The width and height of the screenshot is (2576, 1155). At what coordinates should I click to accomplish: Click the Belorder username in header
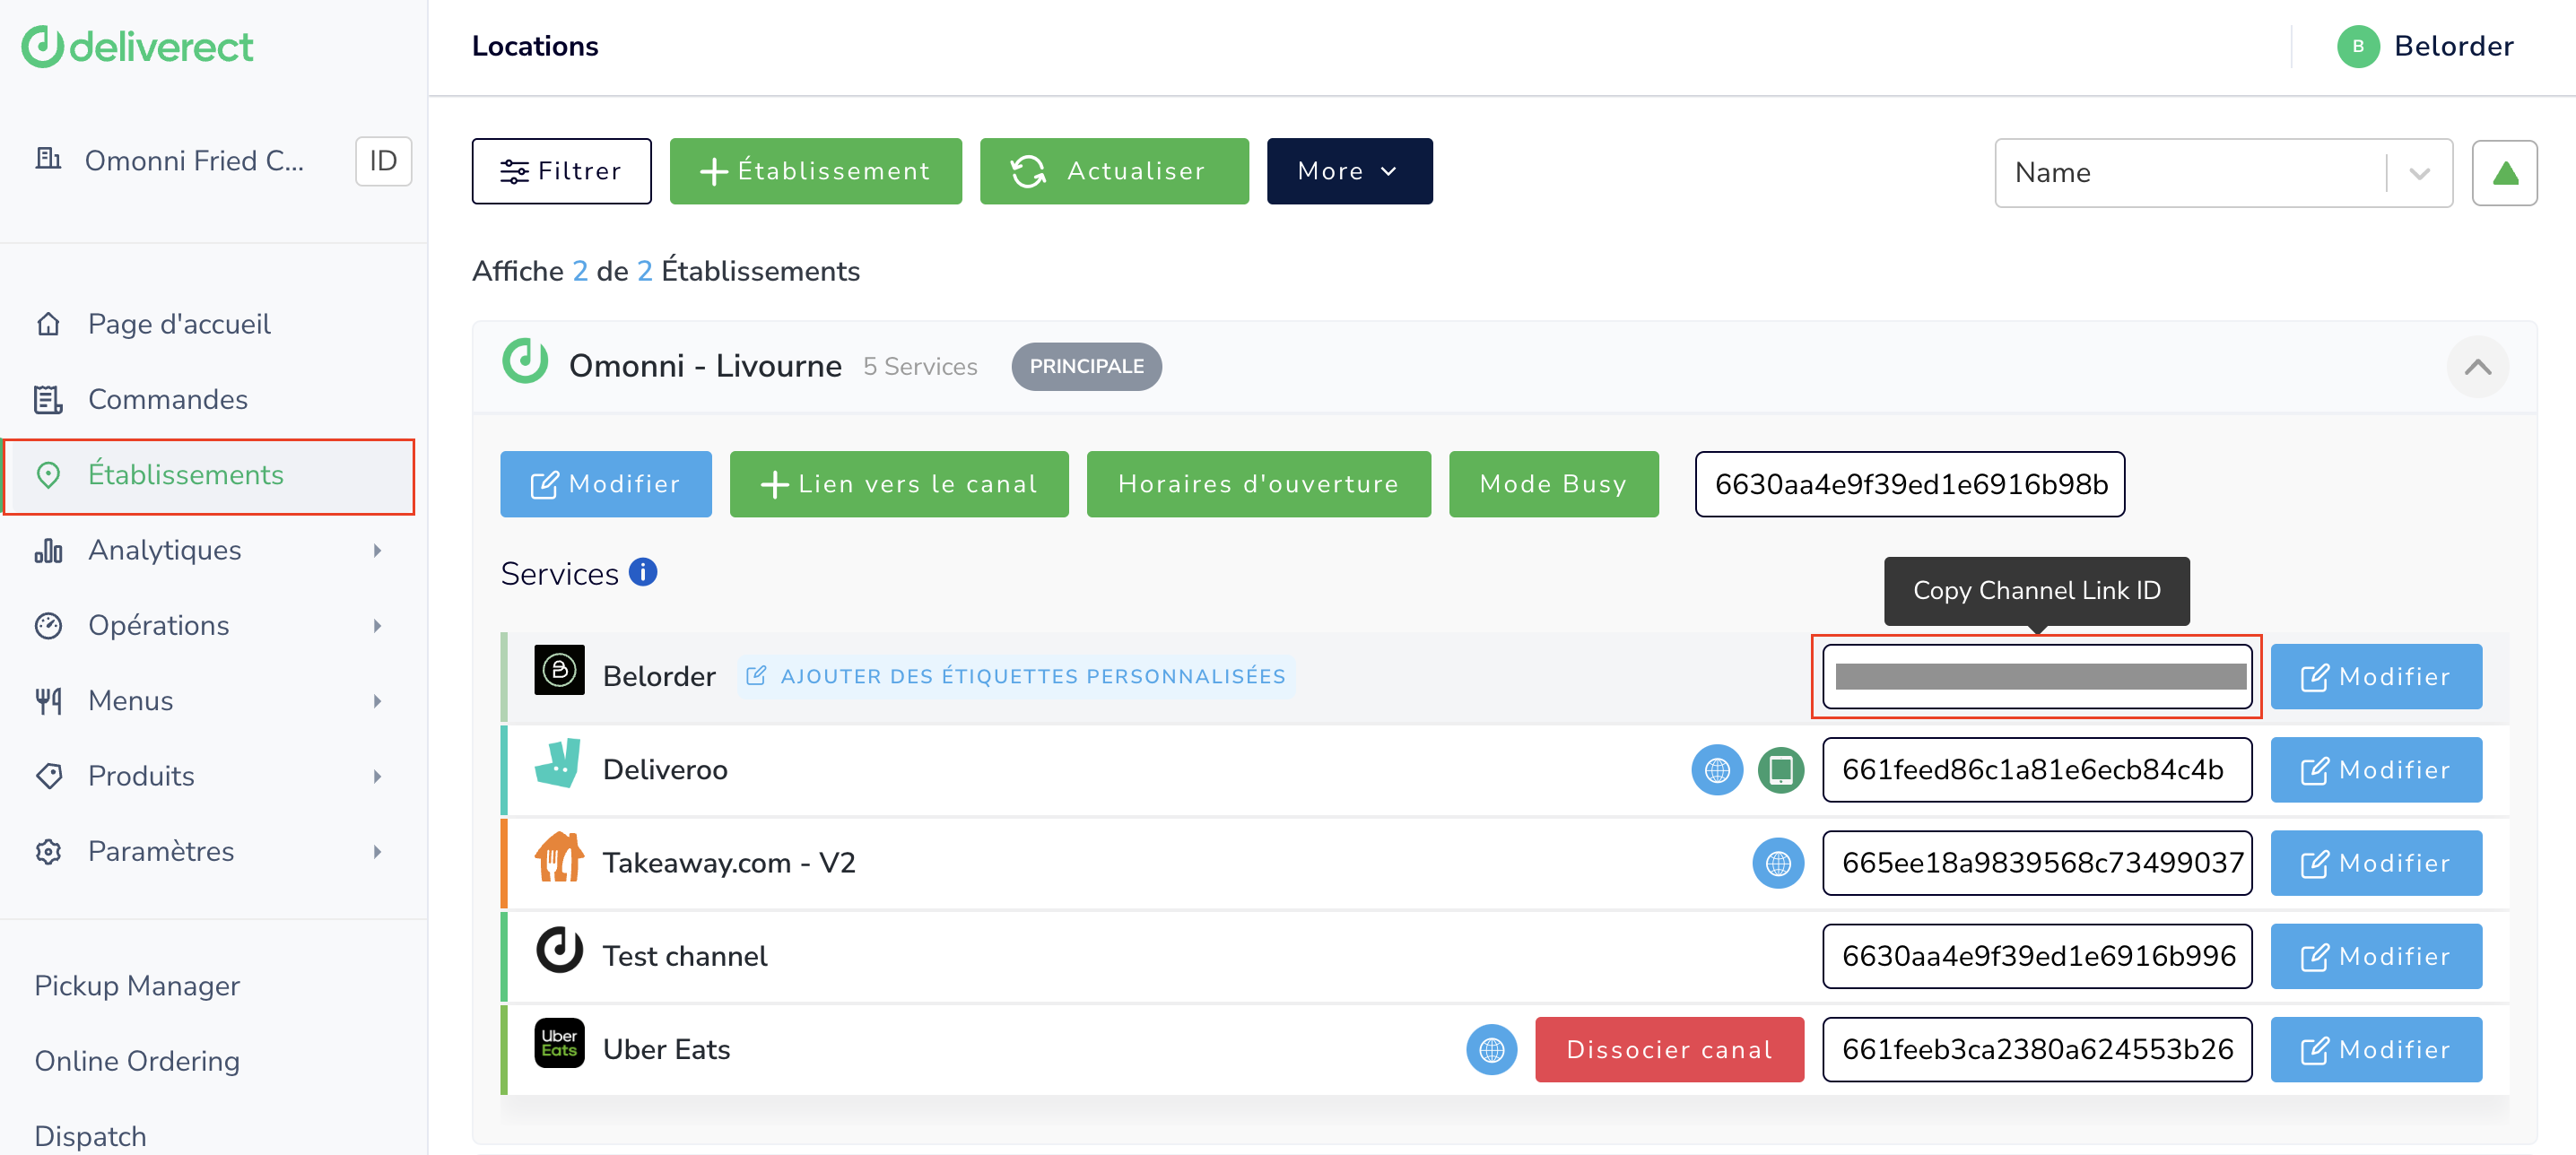(2453, 46)
